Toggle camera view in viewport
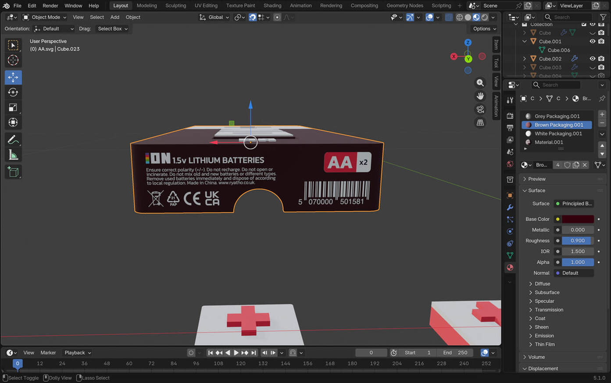The height and width of the screenshot is (383, 611). pos(480,110)
